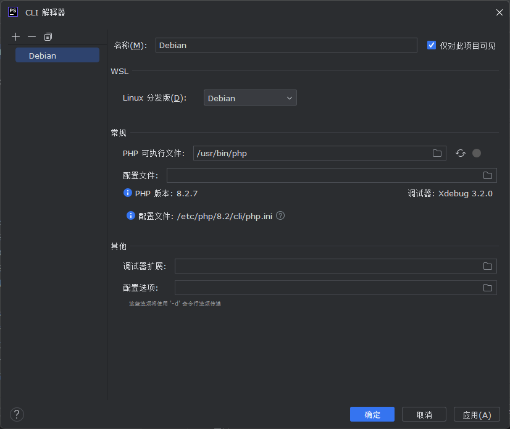Click the 其他 section heading

pyautogui.click(x=119, y=246)
